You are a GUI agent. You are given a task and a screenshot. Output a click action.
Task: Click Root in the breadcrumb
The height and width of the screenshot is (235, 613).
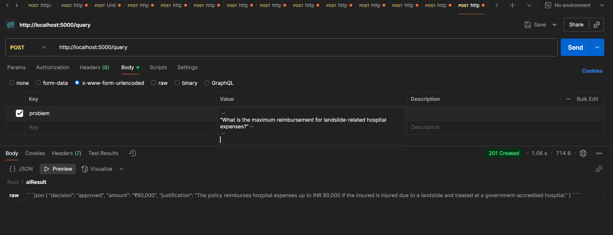[x=13, y=182]
